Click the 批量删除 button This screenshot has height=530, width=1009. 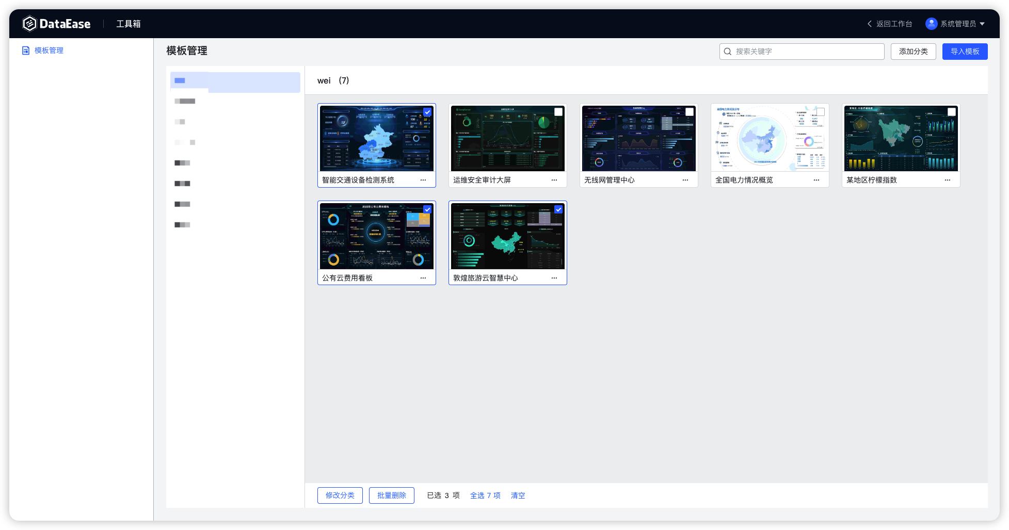tap(392, 495)
